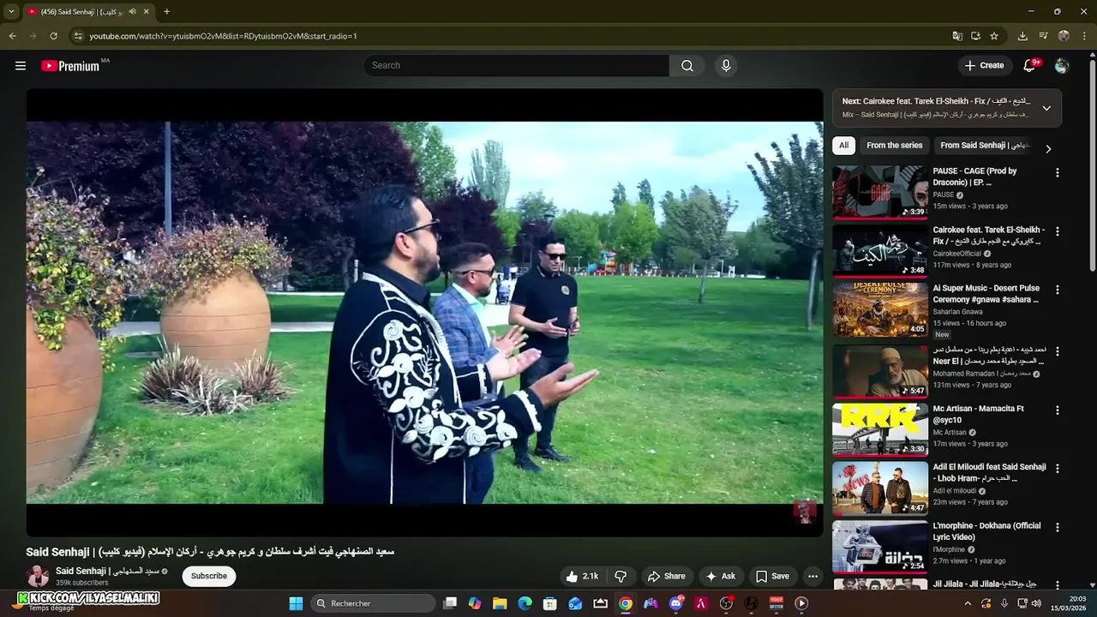This screenshot has width=1097, height=617.
Task: Open the notifications bell
Action: (1030, 66)
